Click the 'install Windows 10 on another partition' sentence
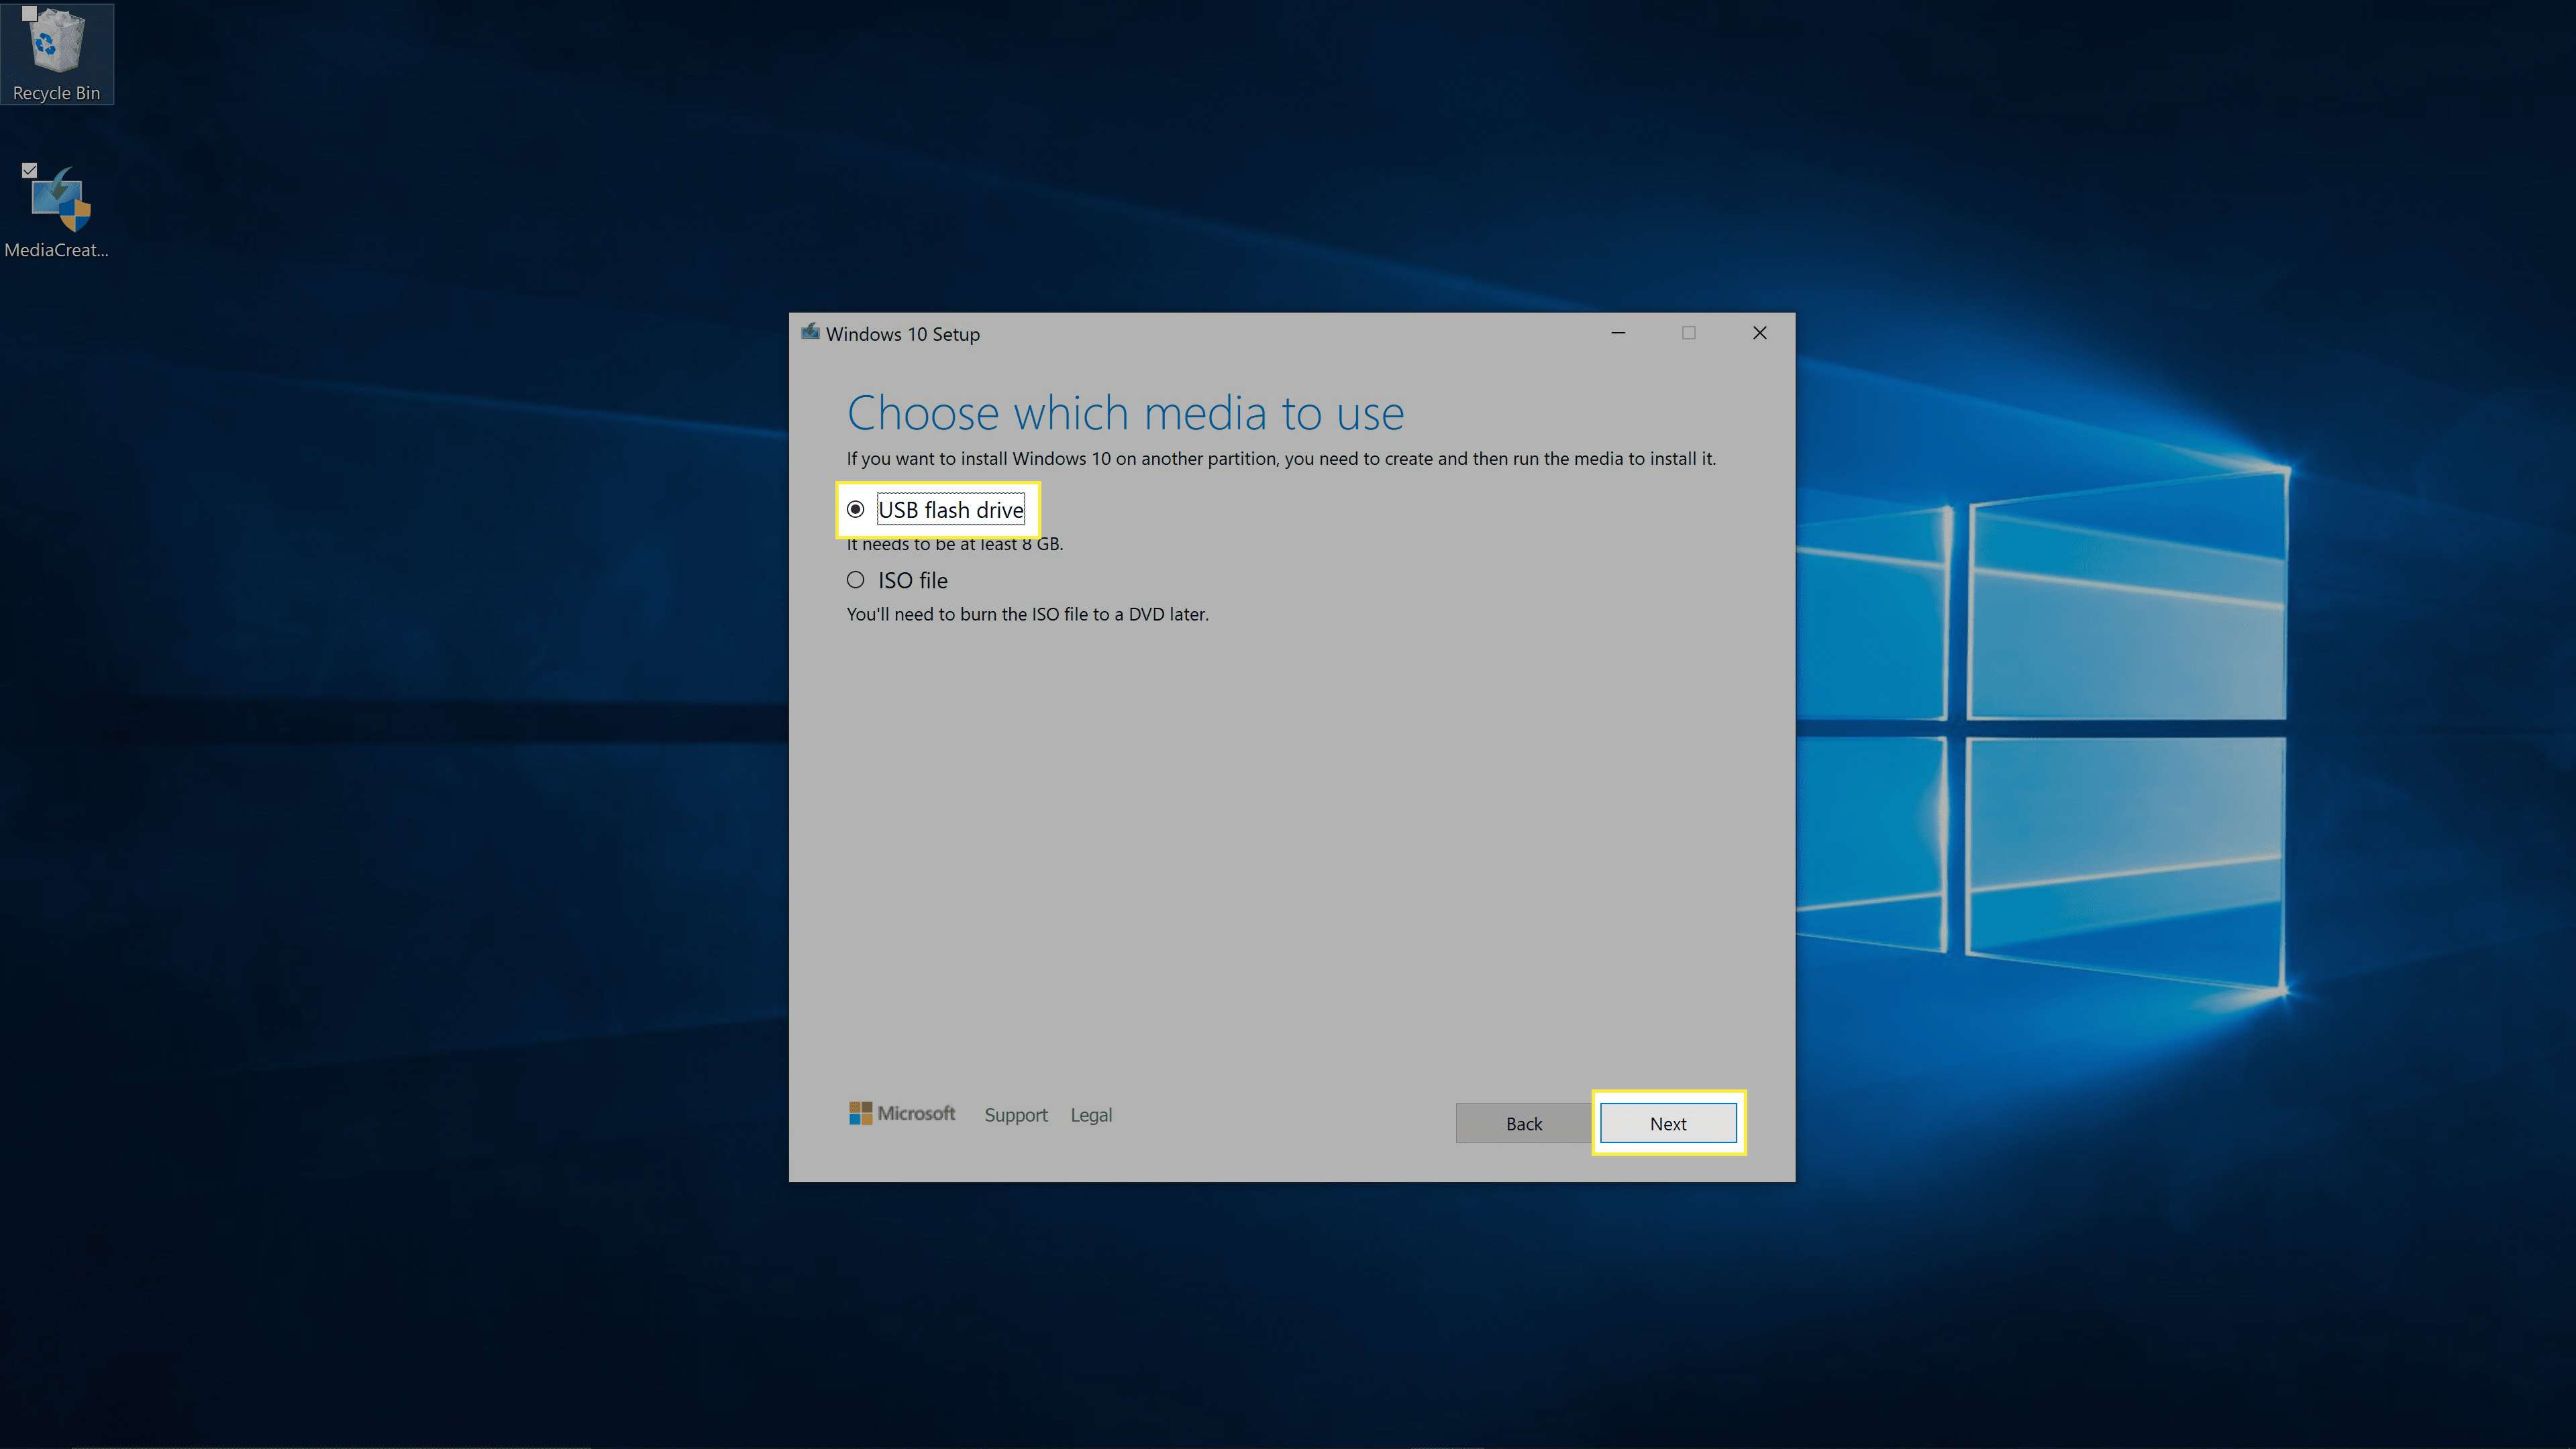This screenshot has width=2576, height=1449. point(1281,459)
